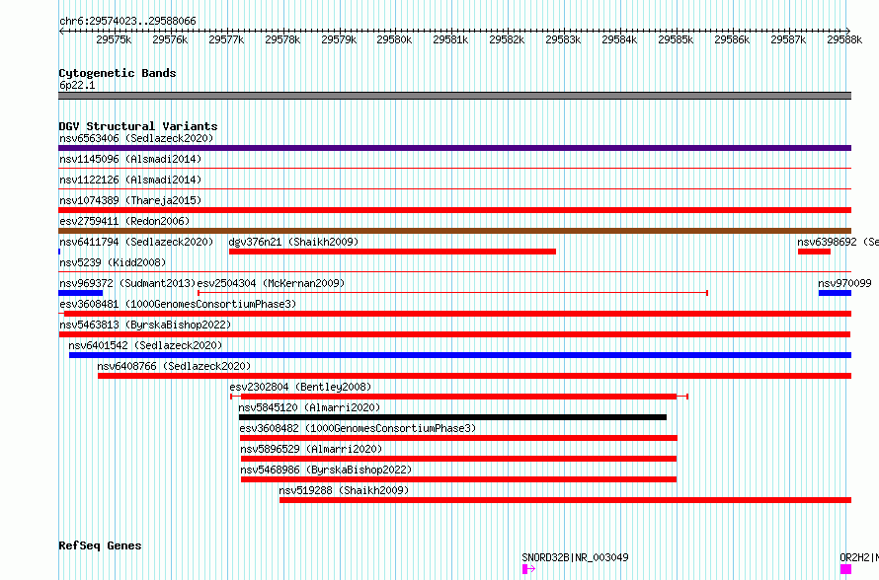This screenshot has width=879, height=580.
Task: Select the esv2302804 red bar with whiskers
Action: [x=459, y=397]
